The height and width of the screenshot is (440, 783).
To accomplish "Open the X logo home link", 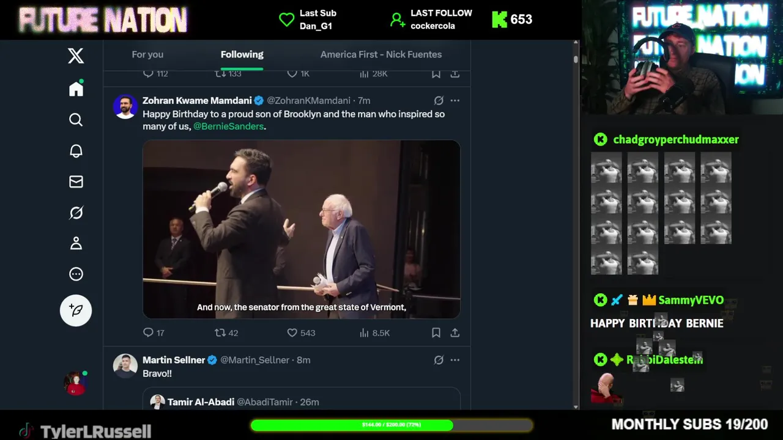I will pos(76,56).
